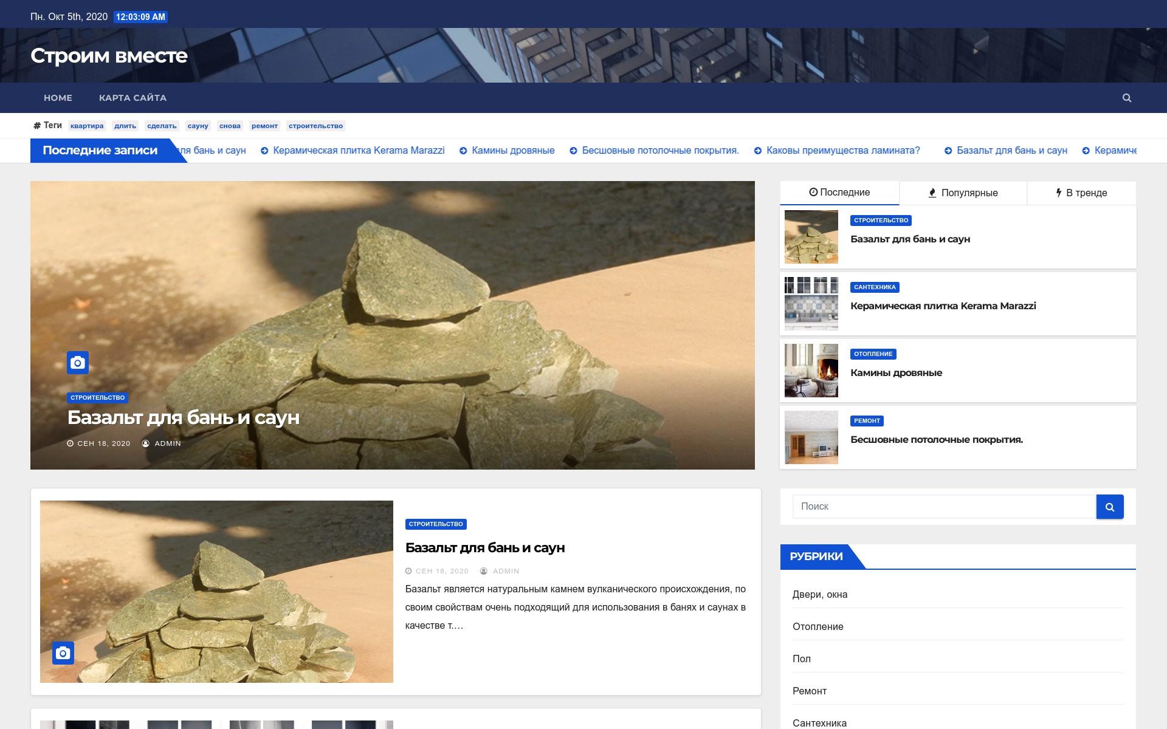Click the квартира tag
Screen dimensions: 1167x729
click(x=87, y=126)
